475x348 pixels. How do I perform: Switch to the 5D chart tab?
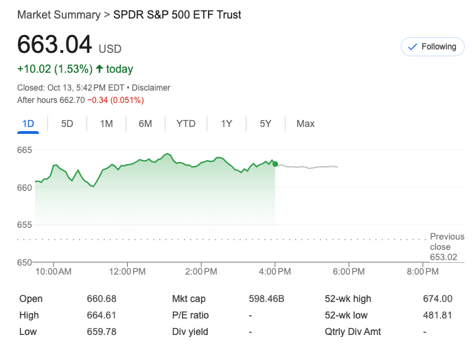(x=67, y=124)
